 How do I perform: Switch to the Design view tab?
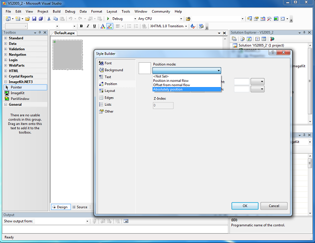pos(61,207)
